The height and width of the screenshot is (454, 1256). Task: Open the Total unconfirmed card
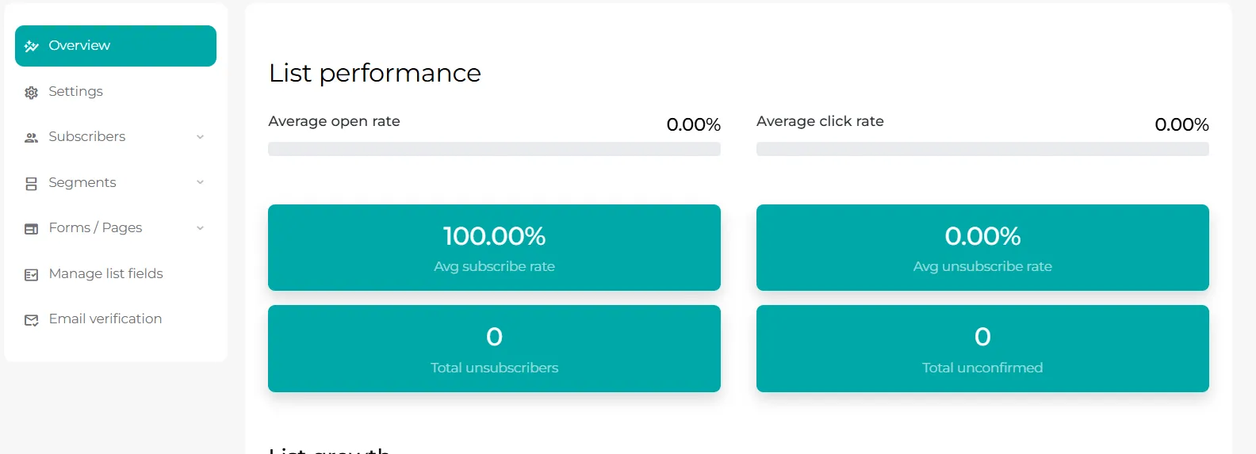point(982,349)
